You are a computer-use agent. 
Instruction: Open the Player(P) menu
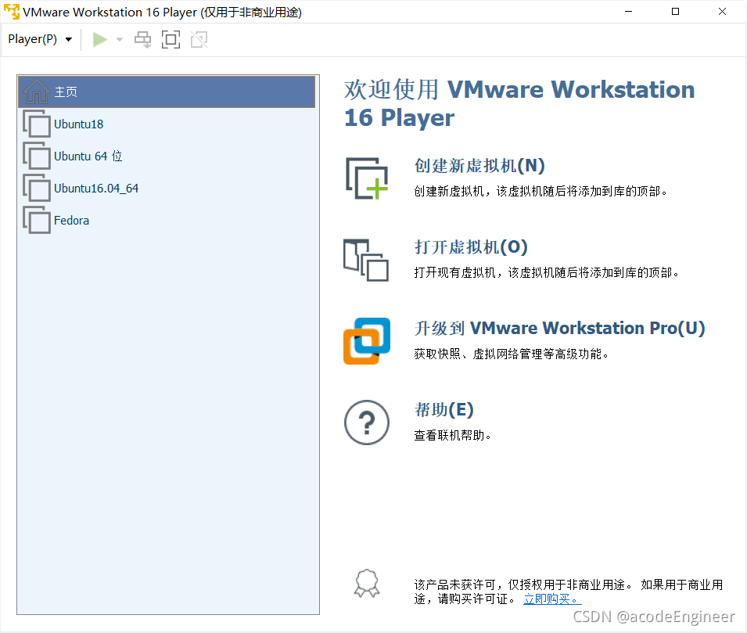[40, 40]
